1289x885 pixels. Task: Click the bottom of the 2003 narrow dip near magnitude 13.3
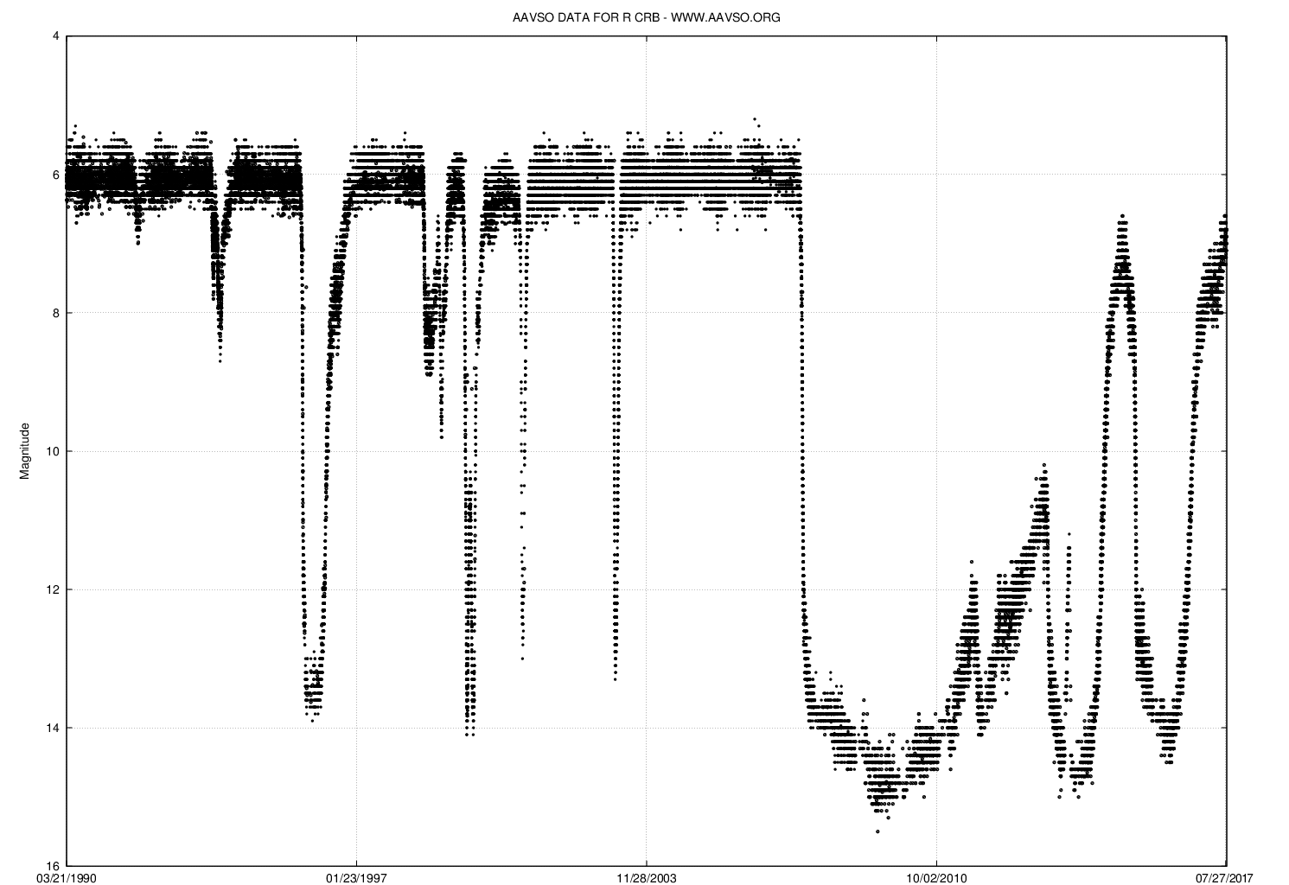pyautogui.click(x=616, y=679)
